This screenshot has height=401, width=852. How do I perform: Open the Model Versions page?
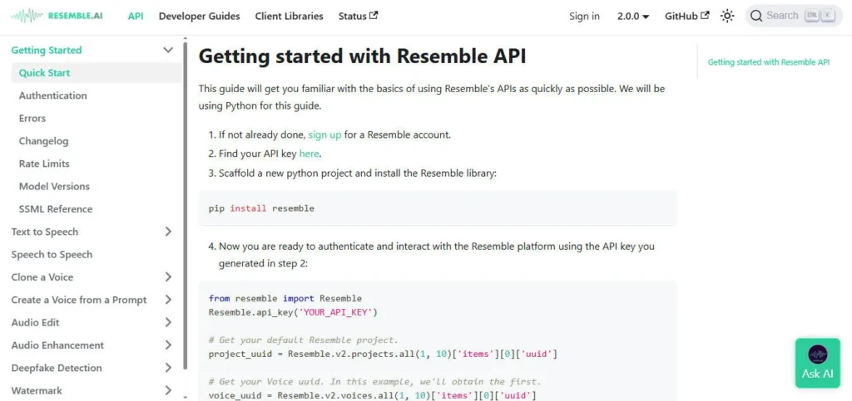(x=54, y=187)
